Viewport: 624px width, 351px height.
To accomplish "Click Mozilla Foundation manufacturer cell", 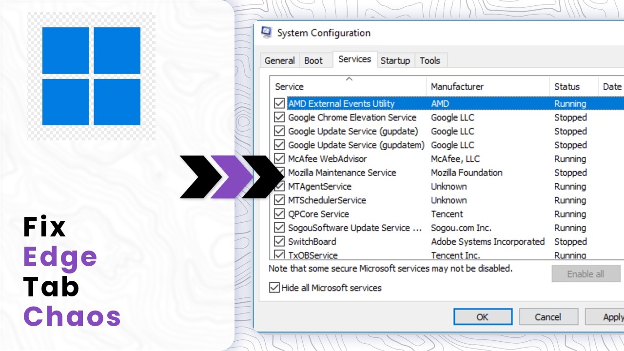I will pos(467,173).
